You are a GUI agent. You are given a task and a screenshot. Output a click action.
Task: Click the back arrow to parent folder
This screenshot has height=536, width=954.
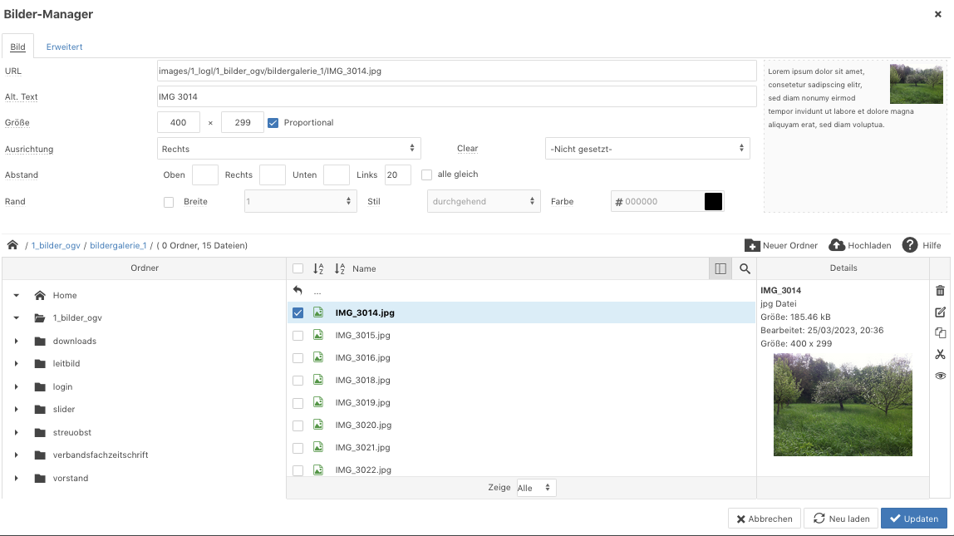(298, 291)
